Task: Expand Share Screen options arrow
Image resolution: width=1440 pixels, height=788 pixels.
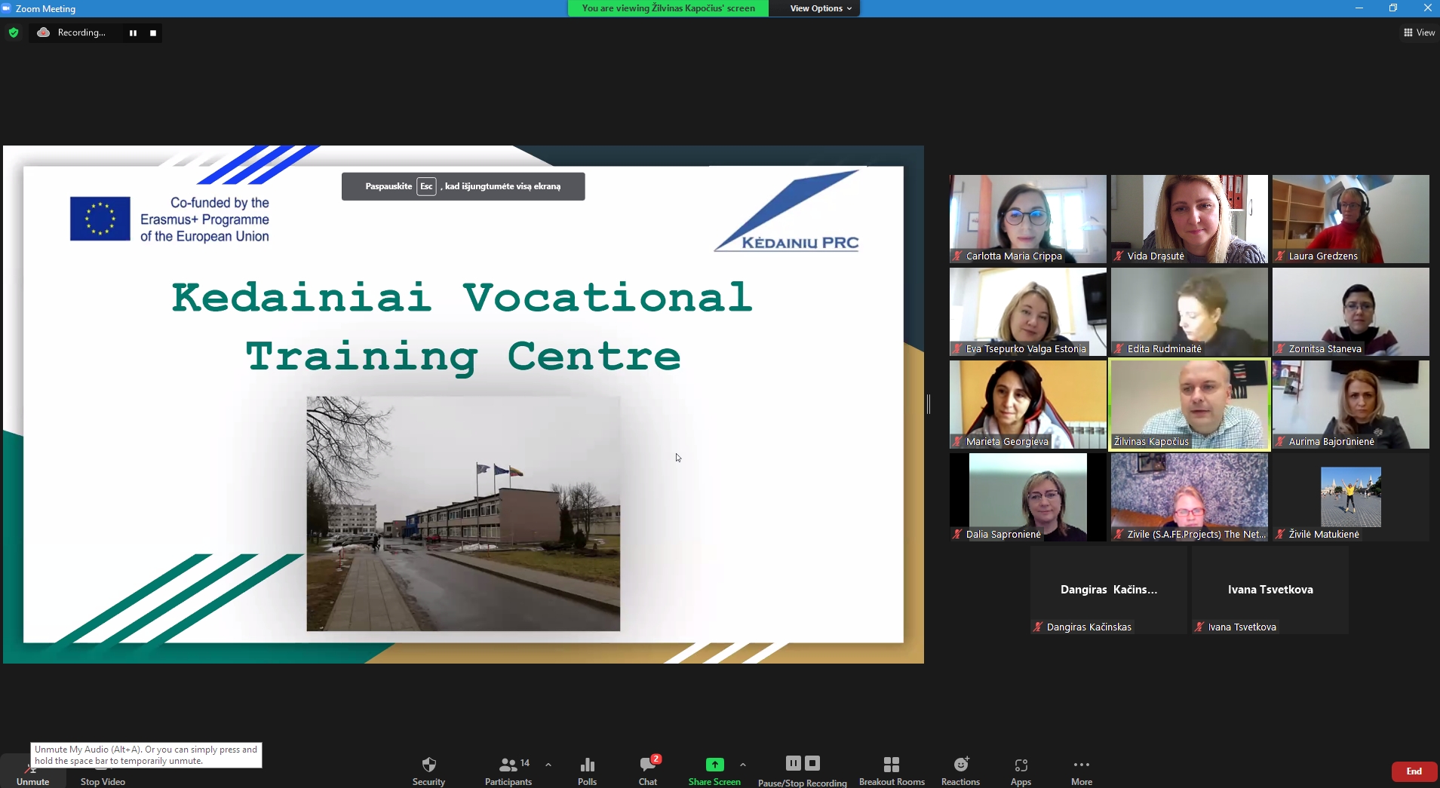Action: tap(743, 765)
